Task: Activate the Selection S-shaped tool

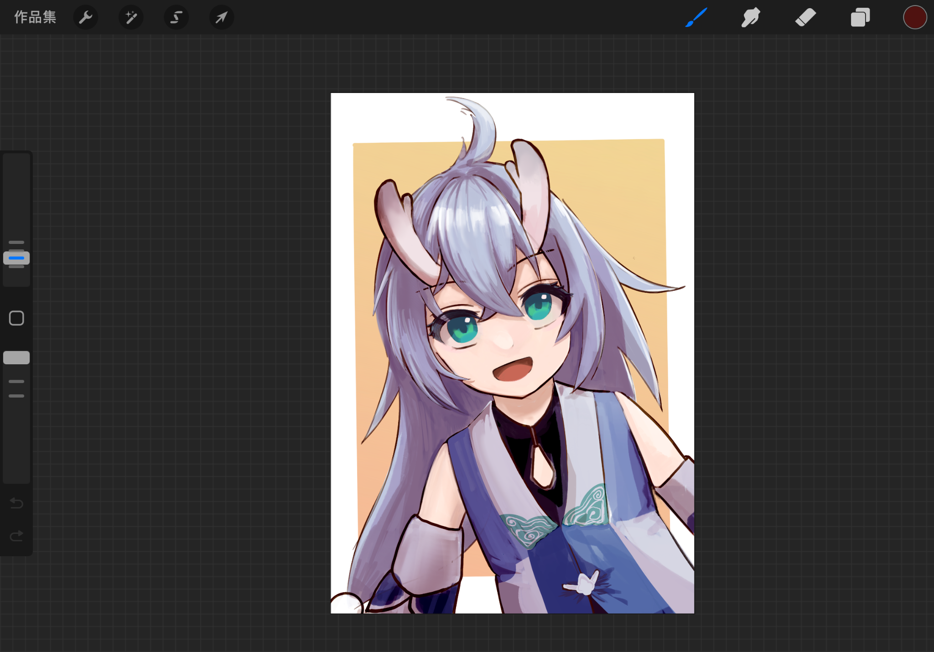Action: [176, 17]
